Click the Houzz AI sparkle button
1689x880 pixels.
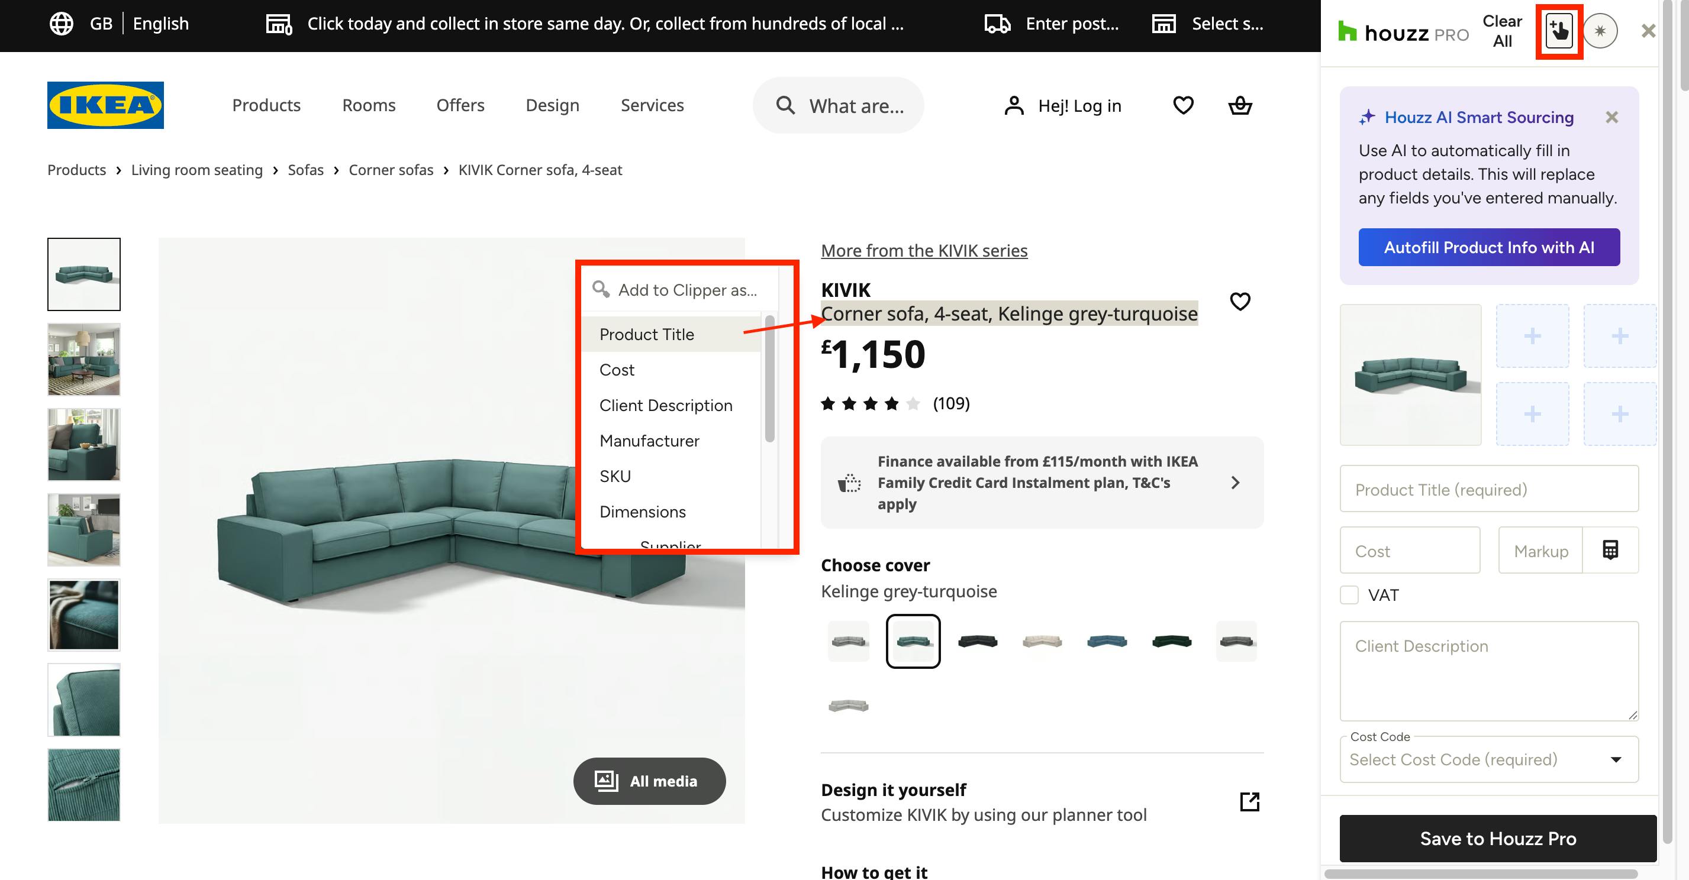pyautogui.click(x=1600, y=31)
